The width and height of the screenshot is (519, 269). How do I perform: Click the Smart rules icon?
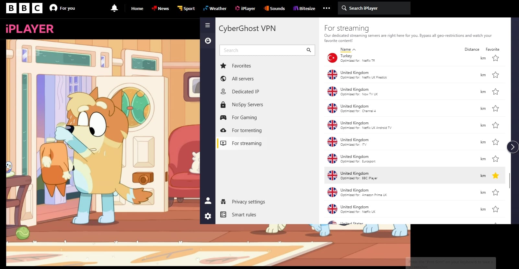point(223,214)
